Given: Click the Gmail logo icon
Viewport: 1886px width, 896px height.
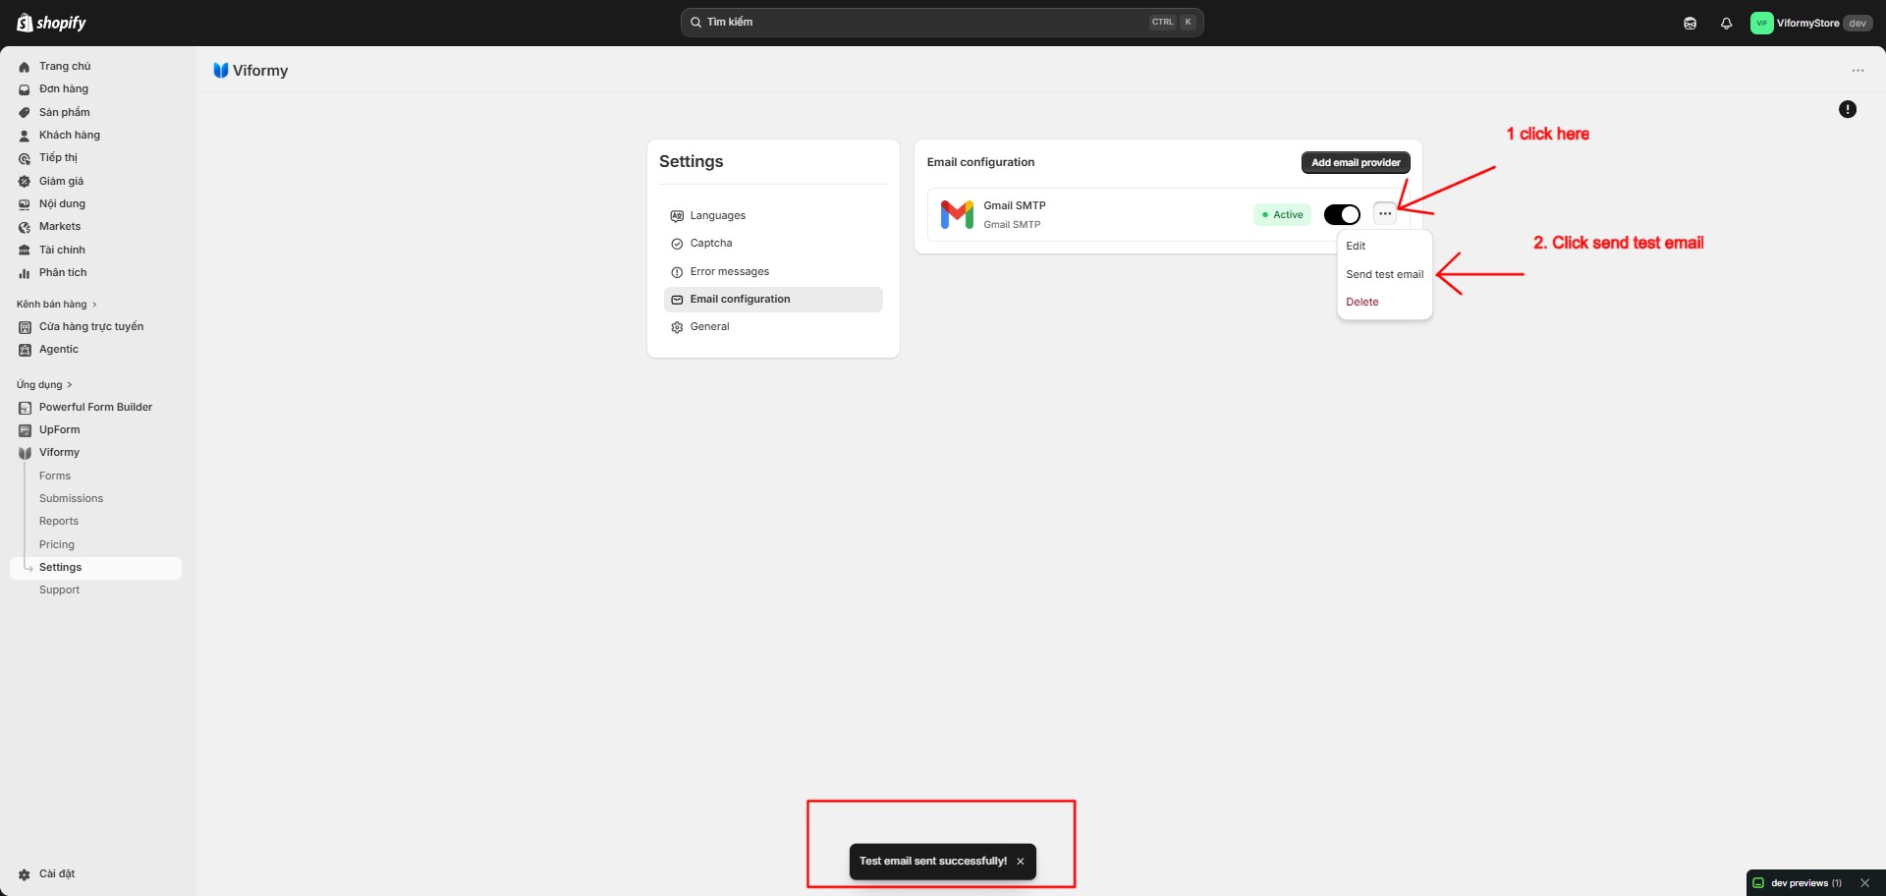Looking at the screenshot, I should 957,214.
